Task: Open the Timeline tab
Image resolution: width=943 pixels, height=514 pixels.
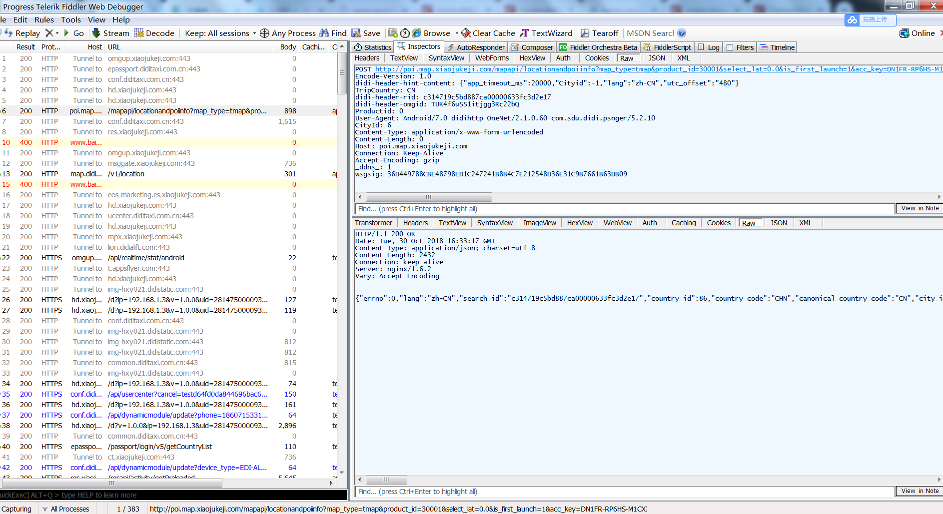Action: click(x=777, y=47)
